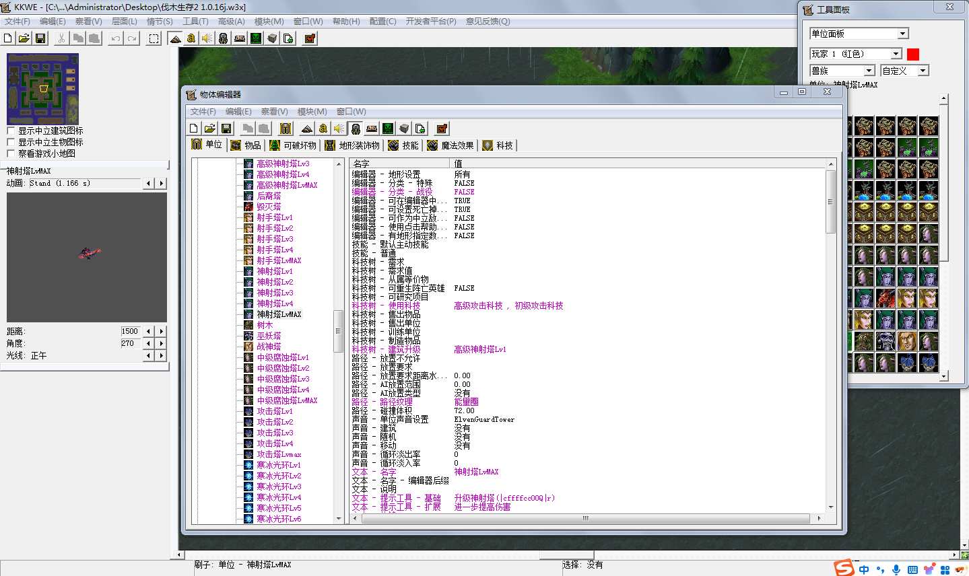Screen dimensions: 969x576
Task: Open the 兽族 race dropdown
Action: coord(869,71)
